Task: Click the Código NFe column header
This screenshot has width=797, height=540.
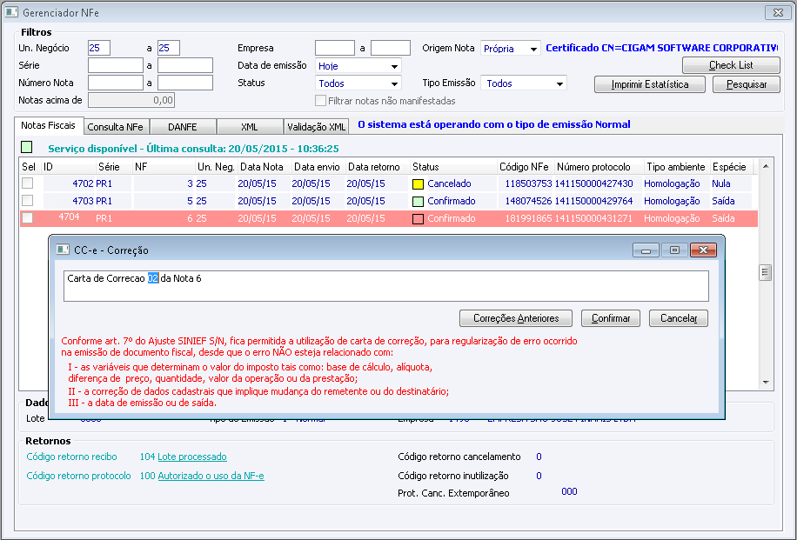Action: tap(526, 167)
